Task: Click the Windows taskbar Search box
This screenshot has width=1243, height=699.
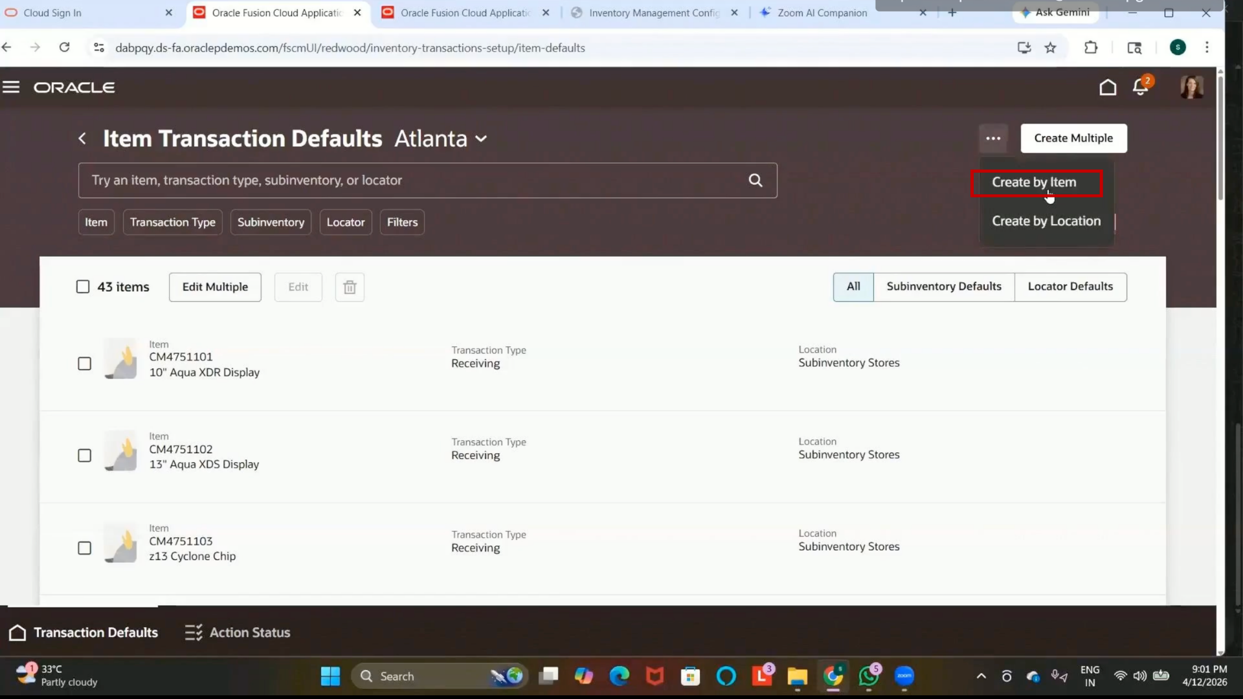Action: coord(440,676)
